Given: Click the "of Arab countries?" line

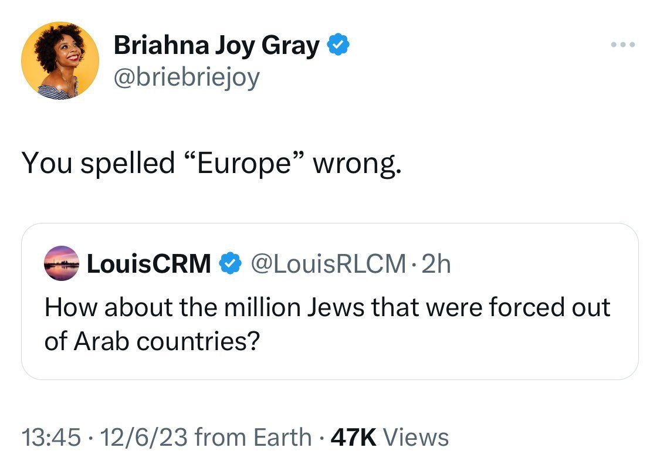Looking at the screenshot, I should click(x=152, y=341).
